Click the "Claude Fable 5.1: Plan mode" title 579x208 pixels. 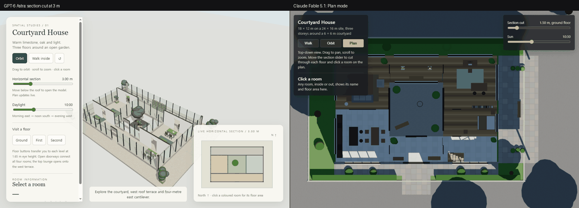click(x=321, y=5)
